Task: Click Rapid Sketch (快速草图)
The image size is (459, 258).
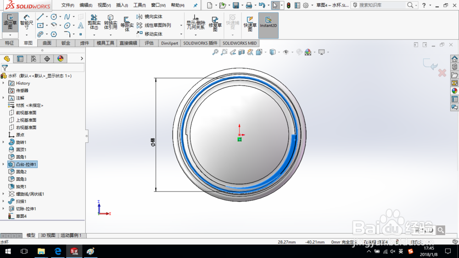Action: [x=250, y=24]
